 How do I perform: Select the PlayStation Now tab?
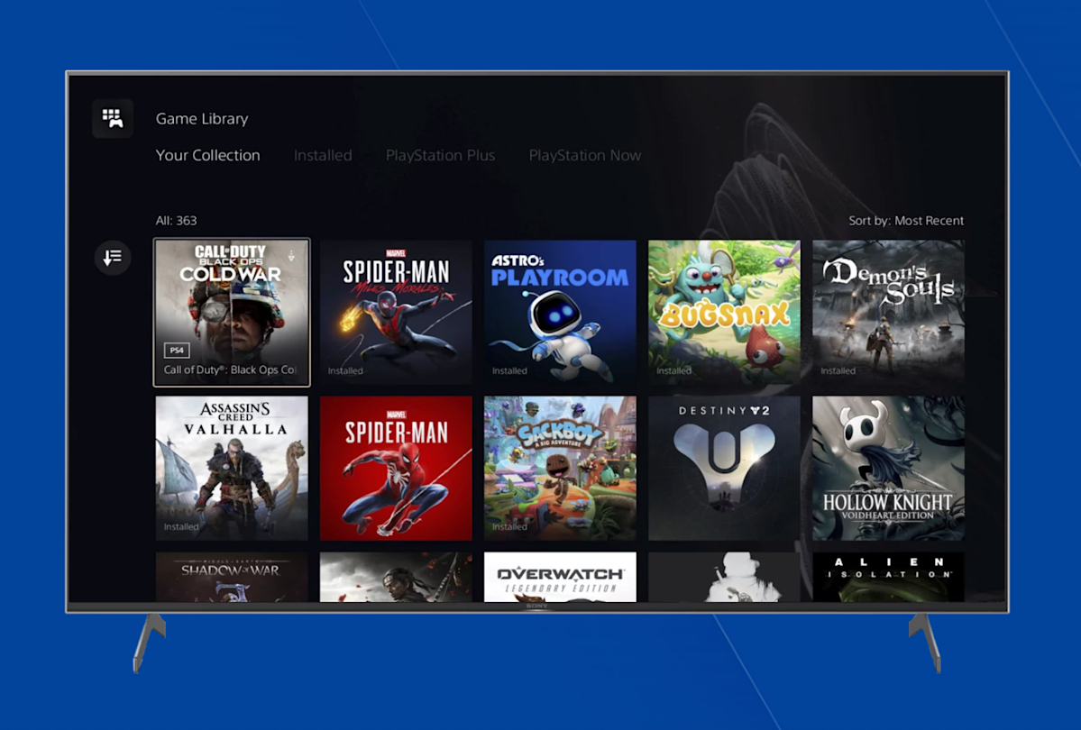(x=584, y=155)
